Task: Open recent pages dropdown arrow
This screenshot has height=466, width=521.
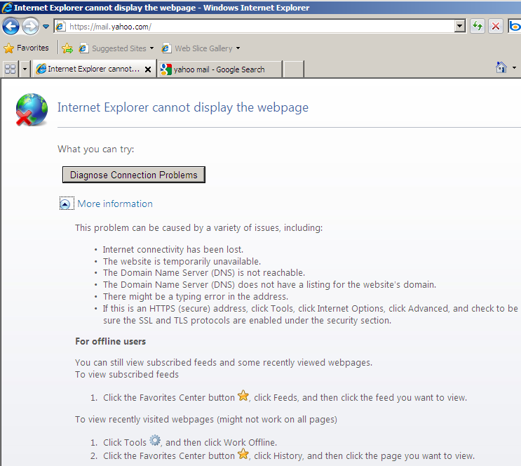Action: pos(46,26)
